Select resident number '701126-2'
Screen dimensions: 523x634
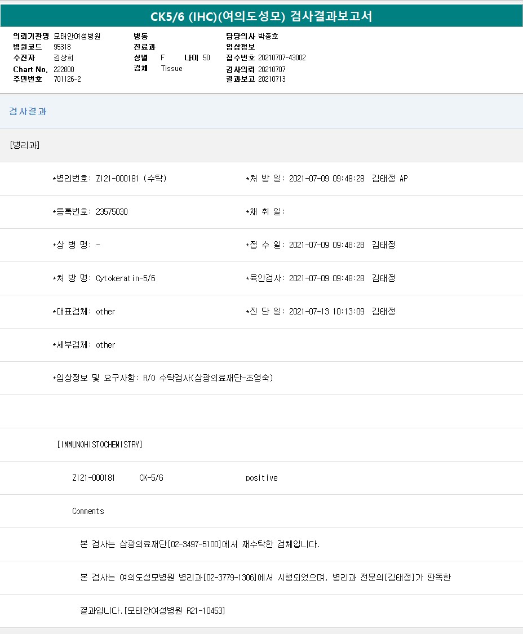tap(67, 79)
